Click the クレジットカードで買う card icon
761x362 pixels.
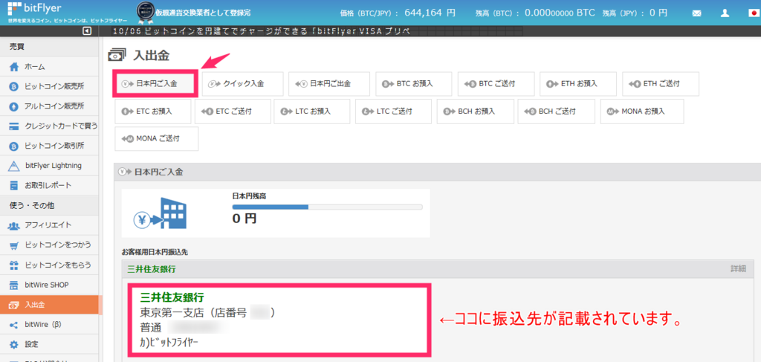pyautogui.click(x=14, y=126)
